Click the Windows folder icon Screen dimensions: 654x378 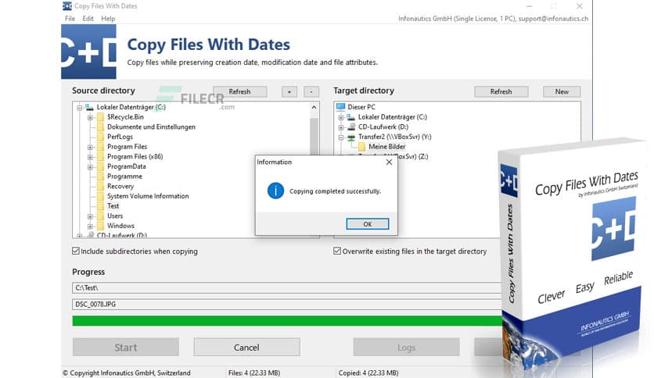(100, 226)
